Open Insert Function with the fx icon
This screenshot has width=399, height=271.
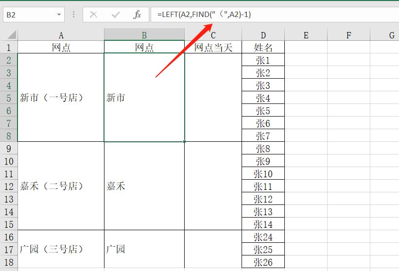click(137, 15)
